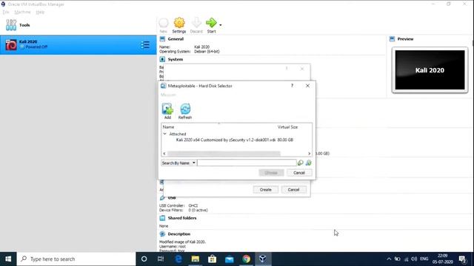Open the File menu
The height and width of the screenshot is (266, 474).
6,12
